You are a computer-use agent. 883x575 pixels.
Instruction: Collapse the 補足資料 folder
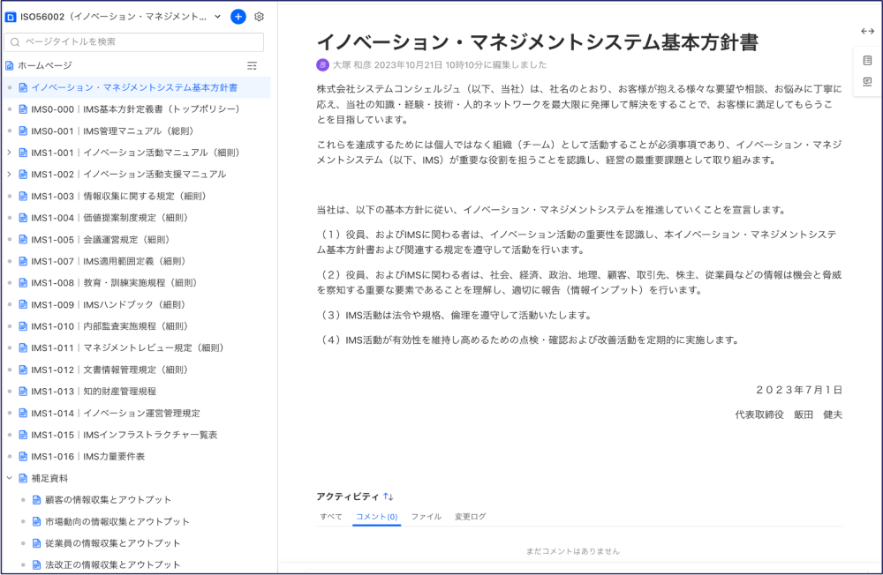pos(10,478)
